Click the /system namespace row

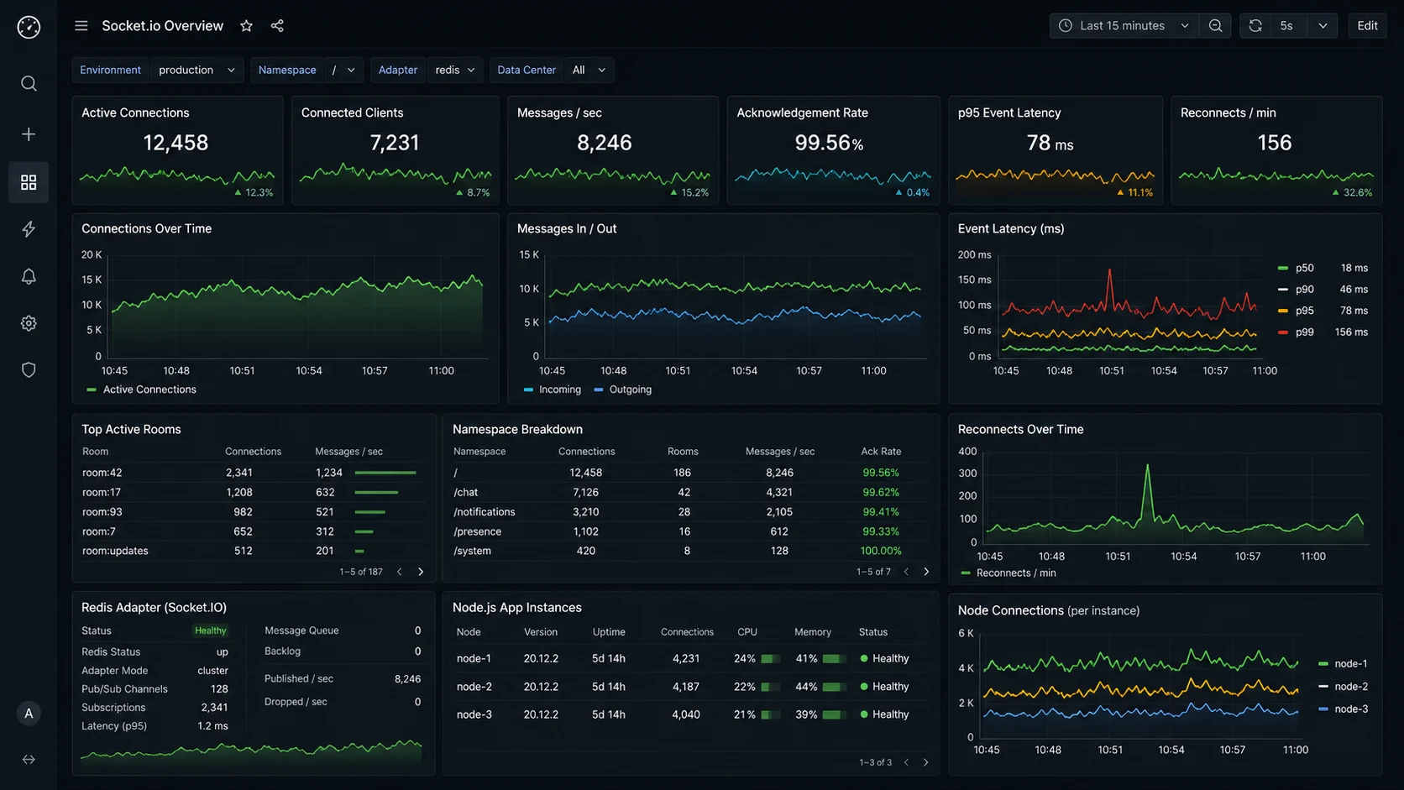click(690, 551)
